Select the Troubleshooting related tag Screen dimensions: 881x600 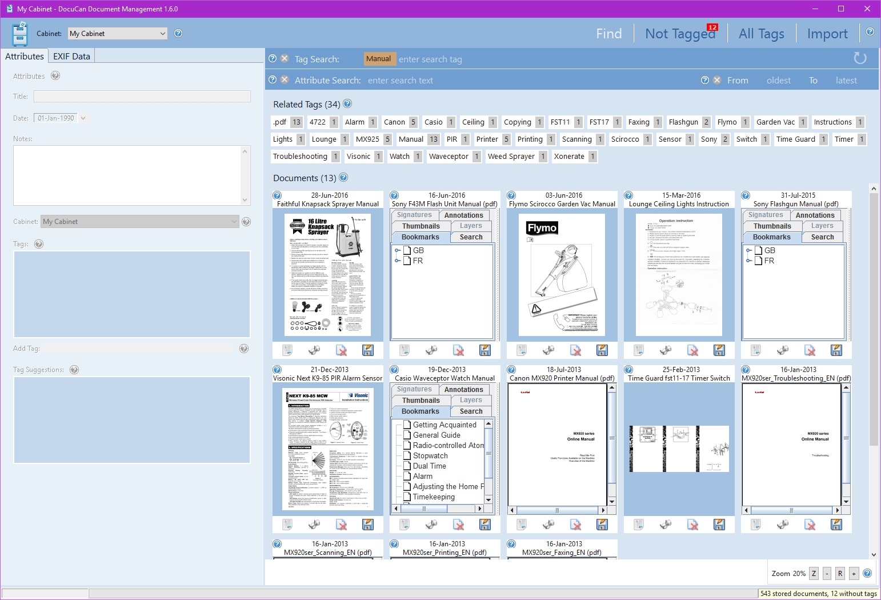pyautogui.click(x=306, y=156)
